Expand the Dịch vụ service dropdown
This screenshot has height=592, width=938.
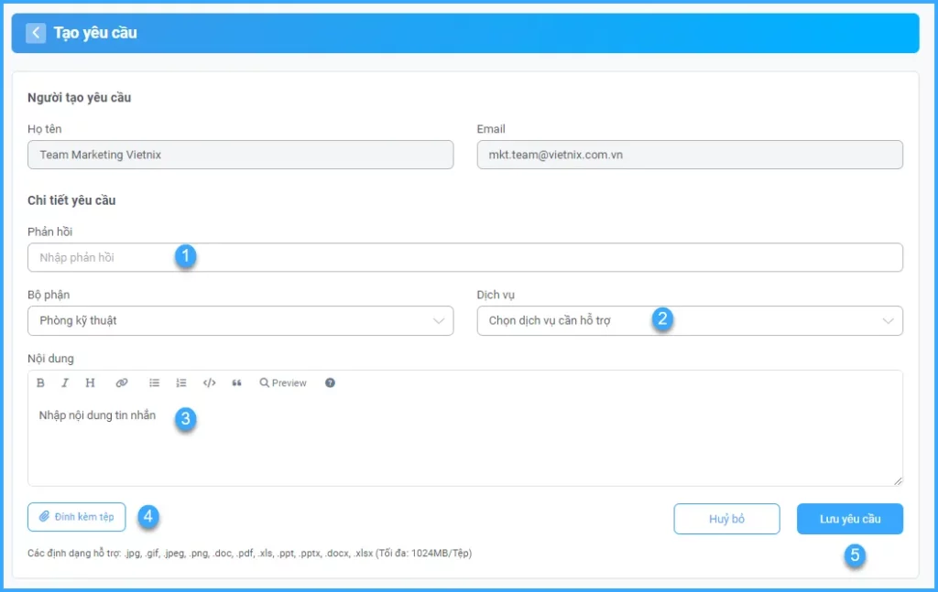689,321
